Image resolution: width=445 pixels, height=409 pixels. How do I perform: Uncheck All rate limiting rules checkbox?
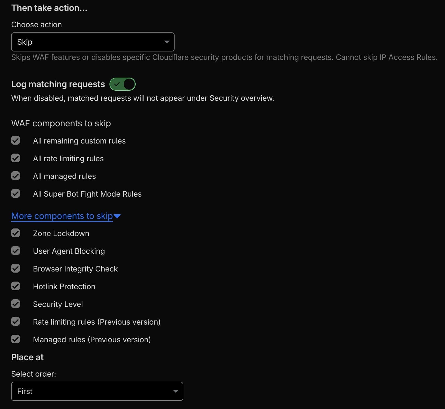point(16,158)
